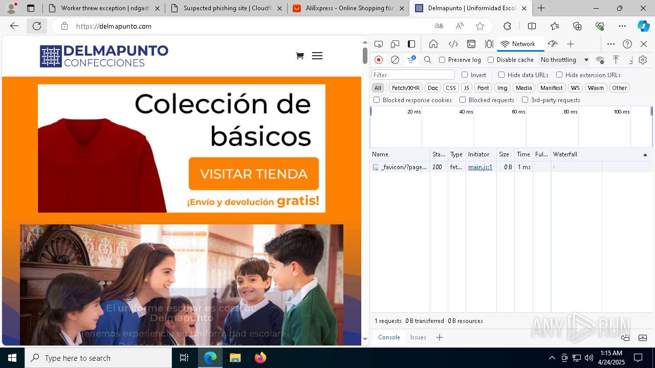
Task: Open Customize DevTools three-dot menu
Action: pos(611,44)
